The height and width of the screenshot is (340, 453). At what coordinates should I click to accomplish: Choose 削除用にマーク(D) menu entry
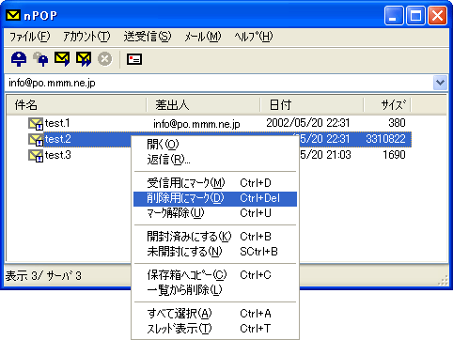point(215,198)
